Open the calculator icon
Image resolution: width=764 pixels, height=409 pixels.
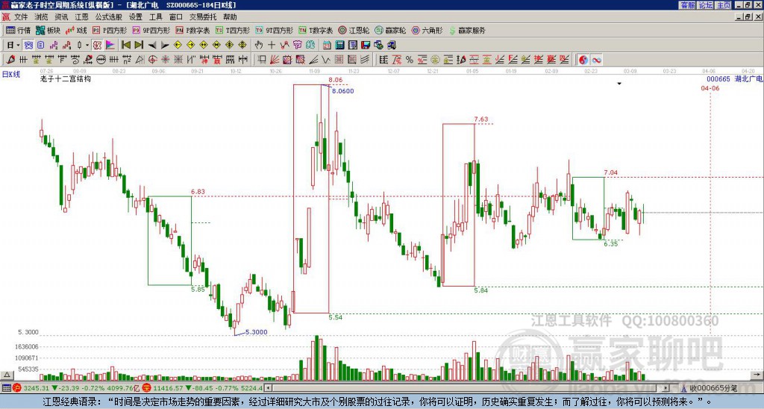(340, 46)
